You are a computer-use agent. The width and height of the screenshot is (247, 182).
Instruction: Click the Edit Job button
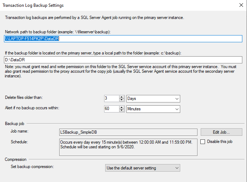(x=222, y=132)
